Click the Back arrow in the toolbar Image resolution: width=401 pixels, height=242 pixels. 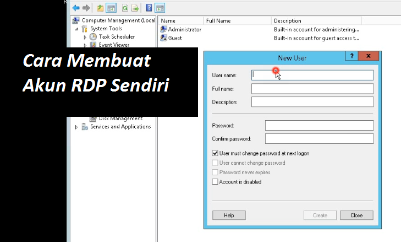click(x=76, y=8)
